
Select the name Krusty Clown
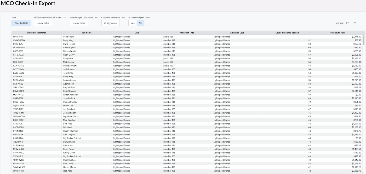[69, 153]
